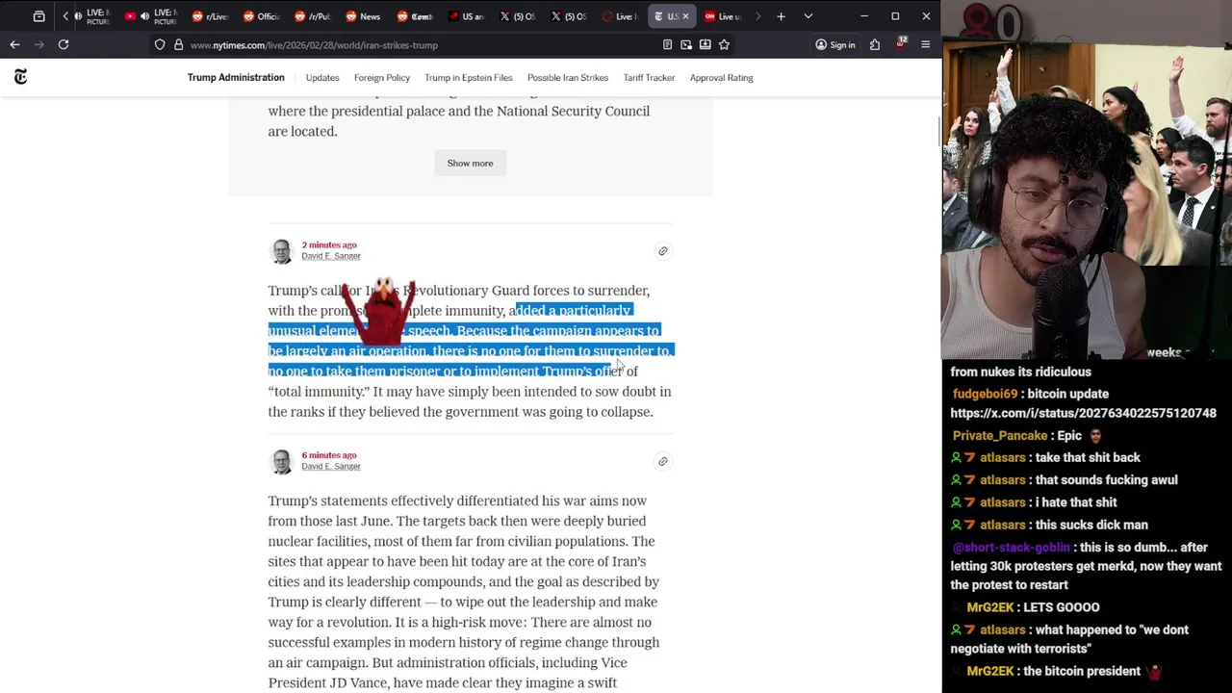The image size is (1232, 693).
Task: Click David E. Sanger avatar on 6 minutes post
Action: (x=281, y=461)
